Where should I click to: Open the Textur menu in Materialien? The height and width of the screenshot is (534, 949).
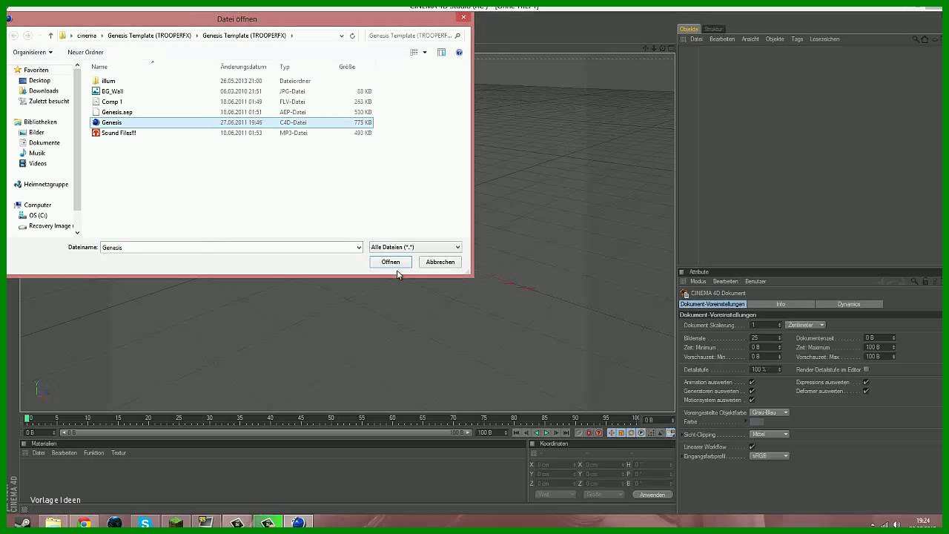pyautogui.click(x=119, y=453)
